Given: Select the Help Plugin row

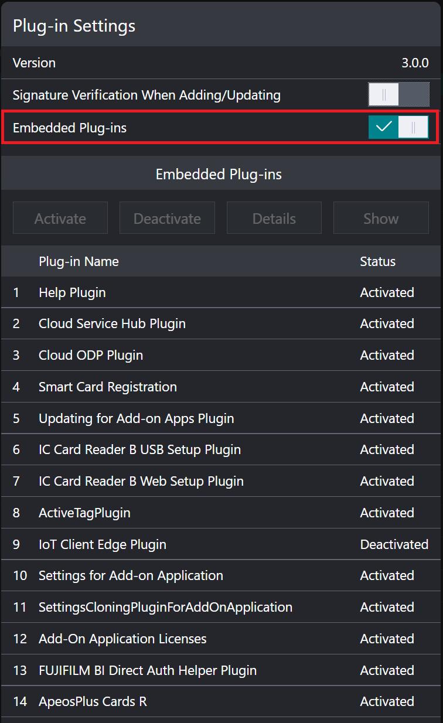Looking at the screenshot, I should point(72,292).
